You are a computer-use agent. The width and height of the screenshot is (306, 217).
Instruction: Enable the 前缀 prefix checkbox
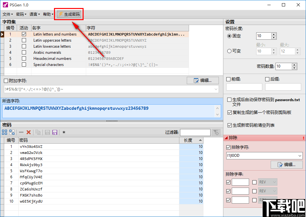(229, 79)
